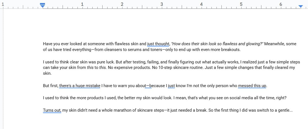
Task: Place cursor after "gentle..." at document end
Action: point(293,110)
